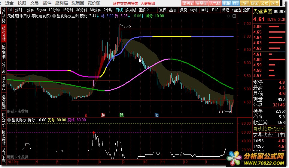Select the 日线 daily period
The width and height of the screenshot is (289, 168).
coord(119,10)
